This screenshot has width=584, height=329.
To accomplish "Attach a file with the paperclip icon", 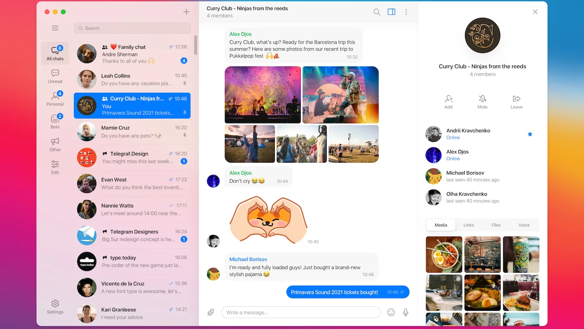I will coord(211,312).
